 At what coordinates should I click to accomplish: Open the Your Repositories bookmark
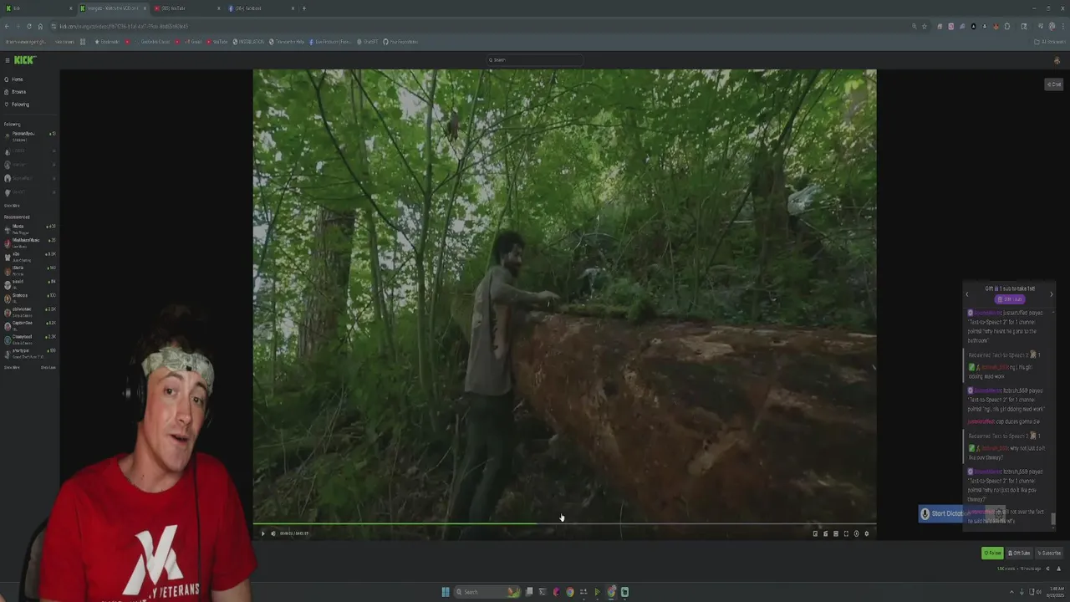coord(400,42)
